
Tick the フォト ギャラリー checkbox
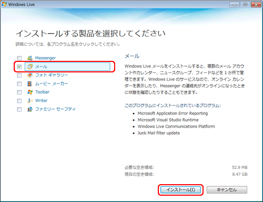point(19,75)
